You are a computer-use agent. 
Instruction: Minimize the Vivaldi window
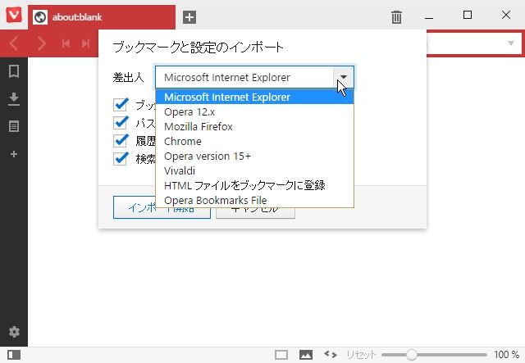pyautogui.click(x=429, y=16)
